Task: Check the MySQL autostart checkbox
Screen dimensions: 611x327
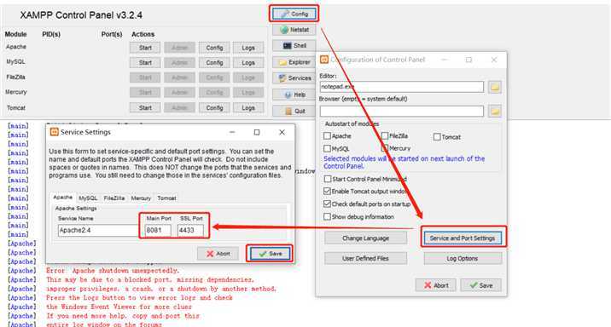Action: pos(328,148)
